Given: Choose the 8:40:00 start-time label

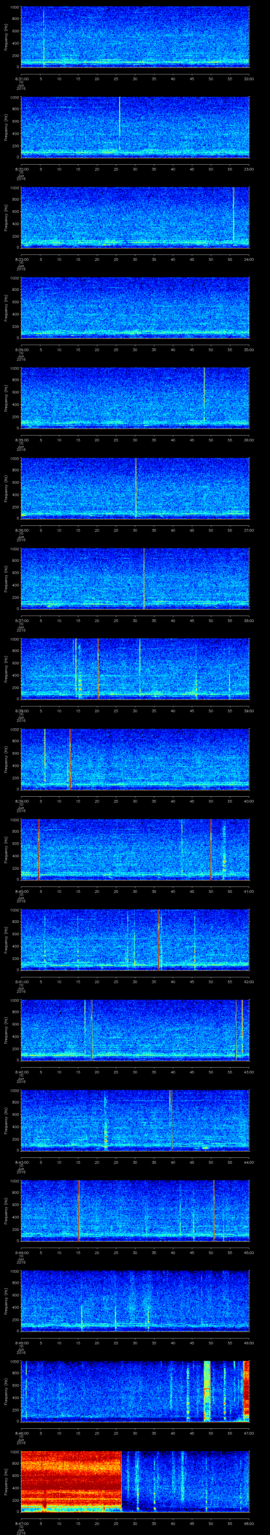Looking at the screenshot, I should click(21, 891).
